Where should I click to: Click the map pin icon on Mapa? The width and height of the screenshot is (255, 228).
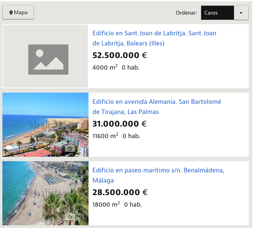pyautogui.click(x=11, y=13)
